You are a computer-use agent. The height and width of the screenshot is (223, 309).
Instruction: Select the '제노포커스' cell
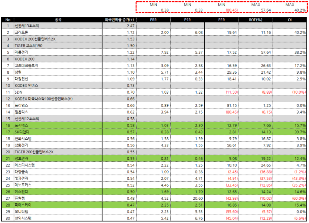pyautogui.click(x=58, y=185)
